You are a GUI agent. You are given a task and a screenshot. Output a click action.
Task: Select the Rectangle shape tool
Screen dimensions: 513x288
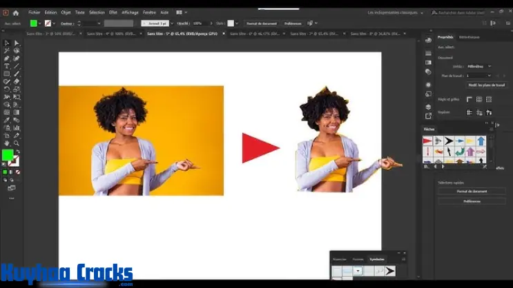(x=7, y=74)
